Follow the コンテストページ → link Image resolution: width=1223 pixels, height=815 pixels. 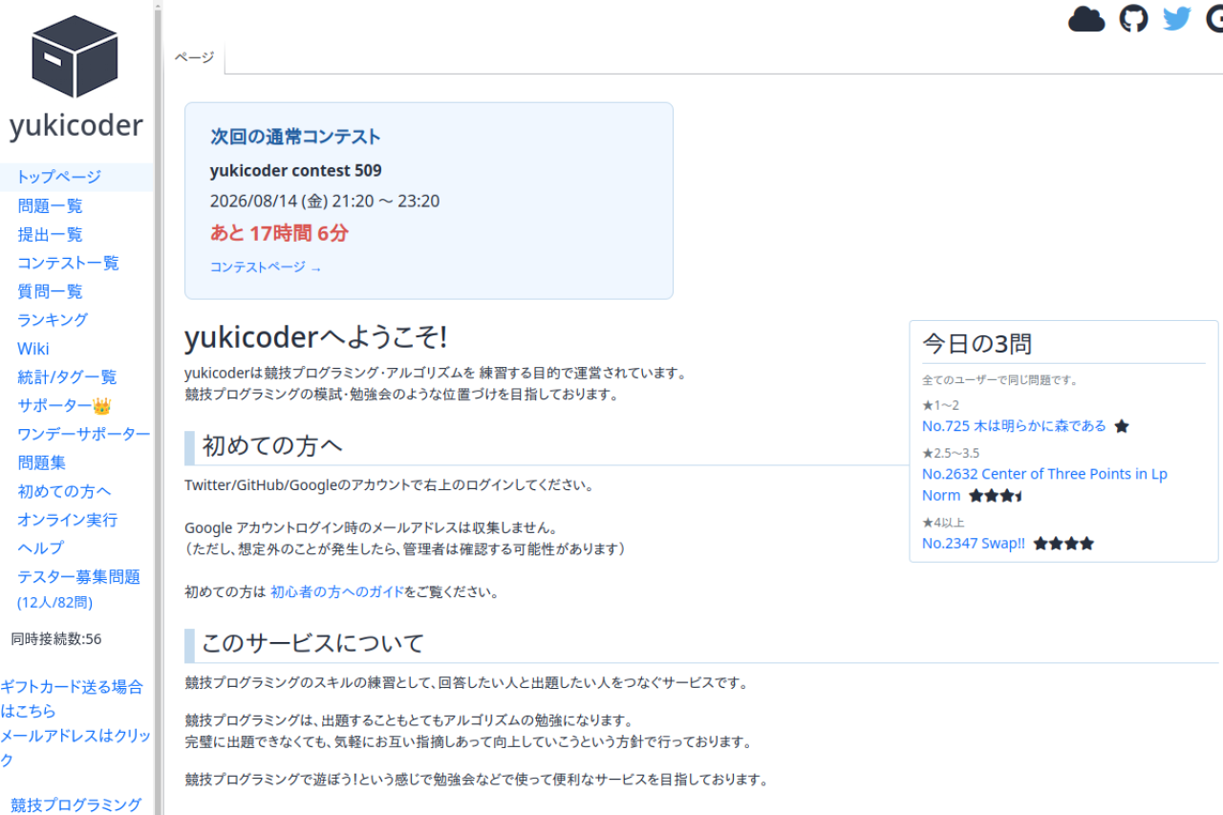(x=266, y=268)
